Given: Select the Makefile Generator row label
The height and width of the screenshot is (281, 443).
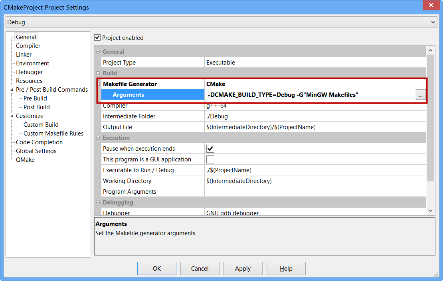Looking at the screenshot, I should coord(130,84).
